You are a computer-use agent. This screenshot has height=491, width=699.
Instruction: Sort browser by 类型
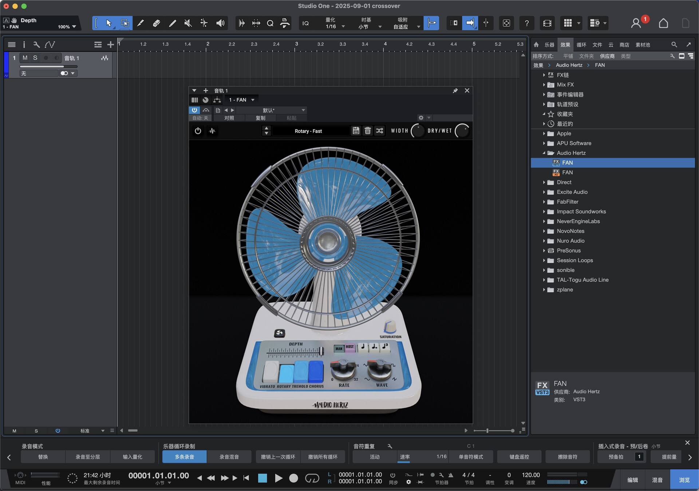tap(625, 56)
